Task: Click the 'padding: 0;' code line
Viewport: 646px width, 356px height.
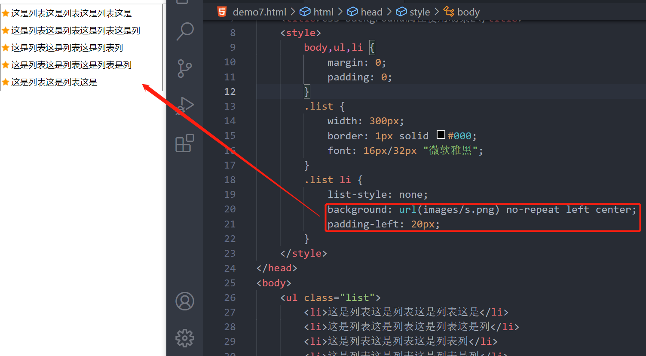Action: [360, 77]
